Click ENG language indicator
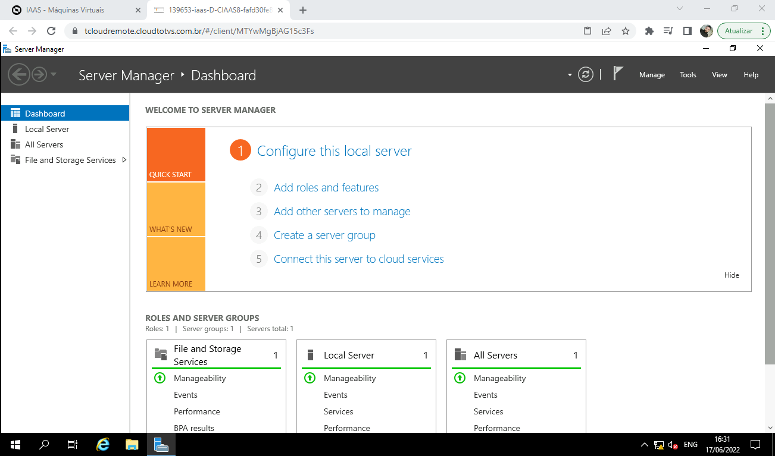The width and height of the screenshot is (775, 456). tap(690, 445)
